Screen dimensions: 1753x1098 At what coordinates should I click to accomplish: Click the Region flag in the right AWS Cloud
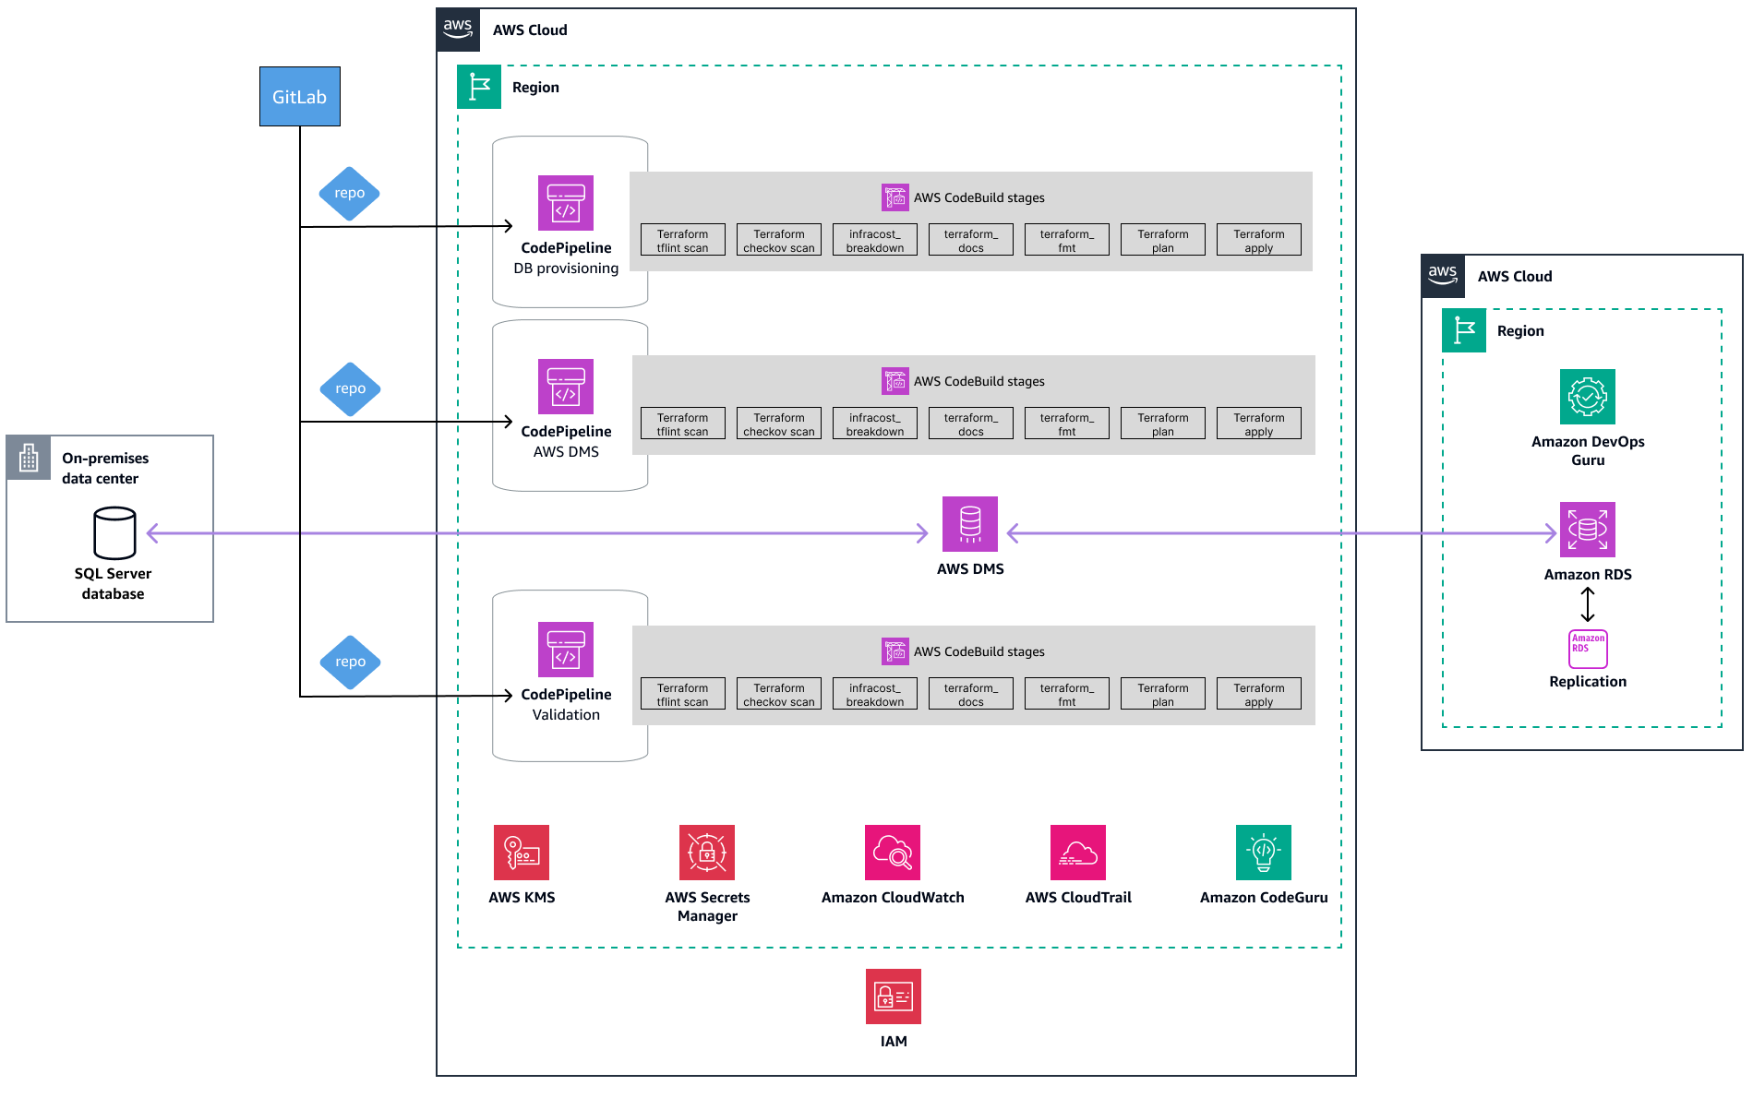pos(1463,330)
